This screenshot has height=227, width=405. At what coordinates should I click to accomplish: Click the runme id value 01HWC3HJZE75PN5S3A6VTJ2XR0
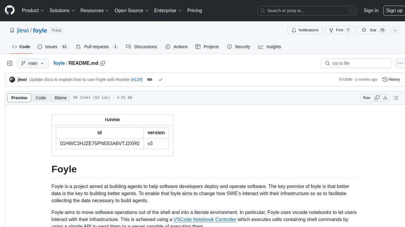click(99, 144)
